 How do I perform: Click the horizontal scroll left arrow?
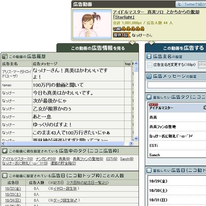point(3,144)
